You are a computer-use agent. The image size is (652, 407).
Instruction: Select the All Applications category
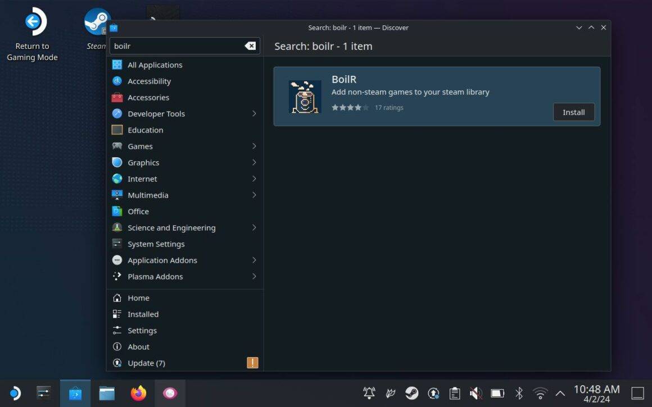pos(184,65)
